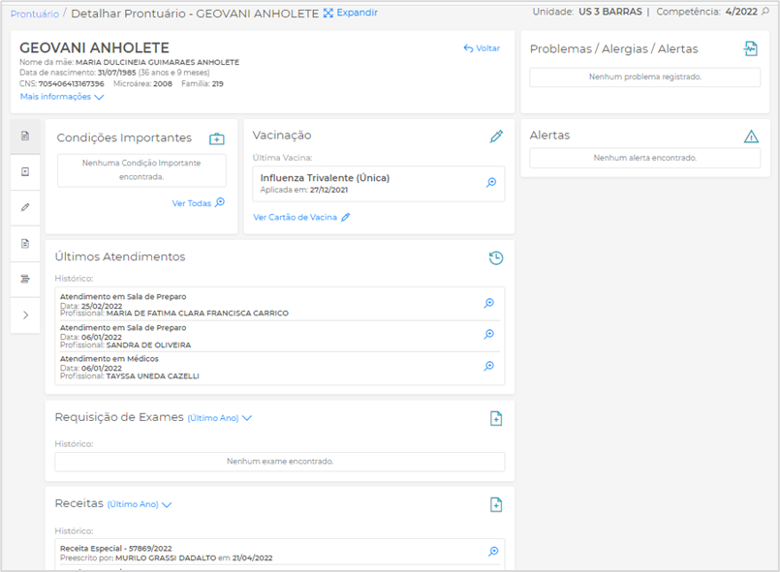Screen dimensions: 780x572
Task: View the Atendimento em Médicos details
Action: (489, 366)
